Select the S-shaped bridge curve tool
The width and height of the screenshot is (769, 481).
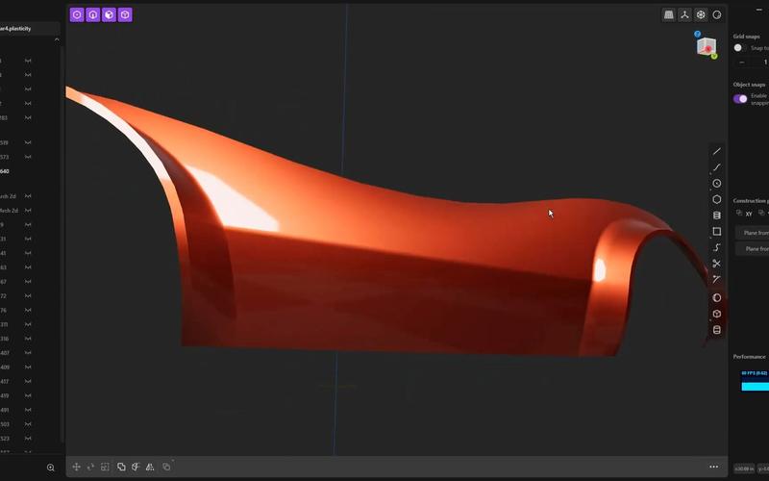[717, 247]
